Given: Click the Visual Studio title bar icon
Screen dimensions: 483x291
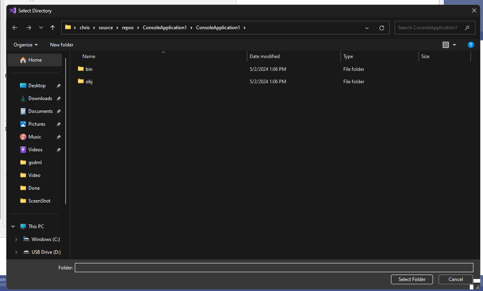Looking at the screenshot, I should pos(13,11).
